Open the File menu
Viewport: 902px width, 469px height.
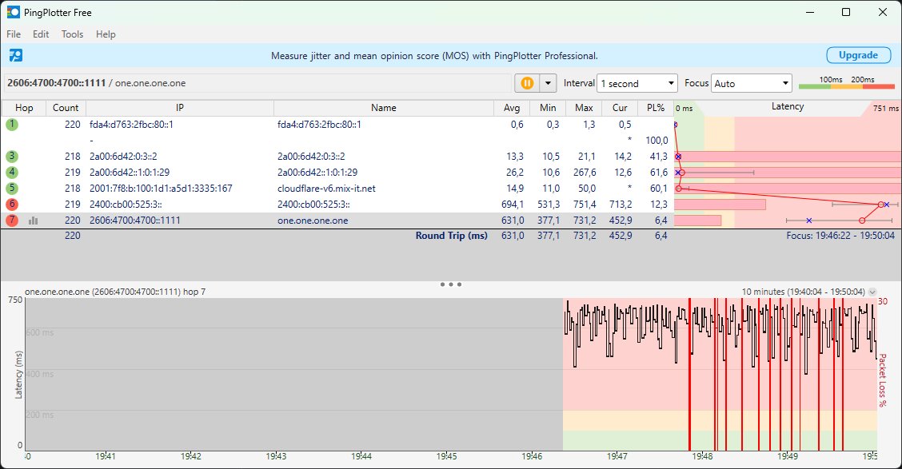tap(14, 34)
